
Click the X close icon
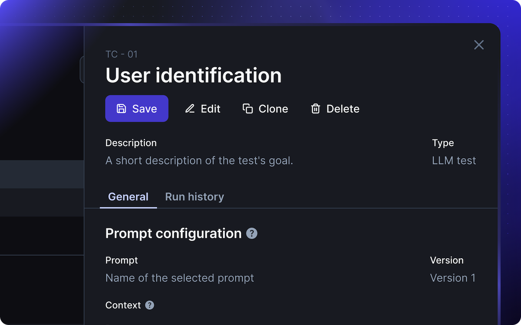tap(479, 45)
